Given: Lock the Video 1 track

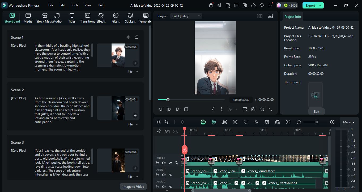Looking at the screenshot, I should tap(157, 163).
